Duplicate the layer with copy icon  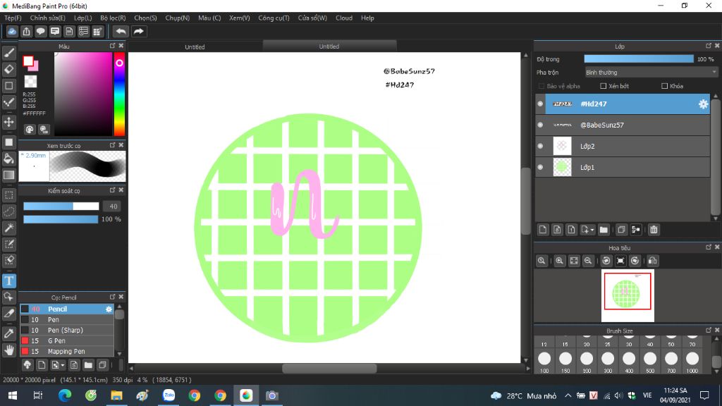[621, 230]
